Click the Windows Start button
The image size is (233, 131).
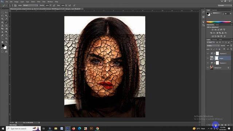pyautogui.click(x=3, y=128)
